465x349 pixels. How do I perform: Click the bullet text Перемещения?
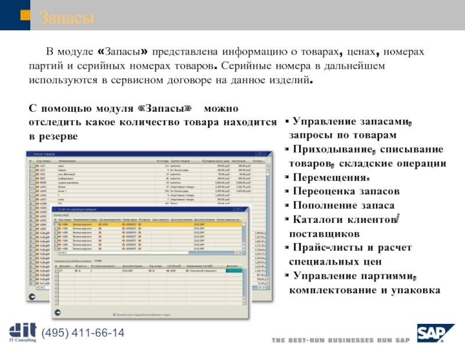(331, 177)
